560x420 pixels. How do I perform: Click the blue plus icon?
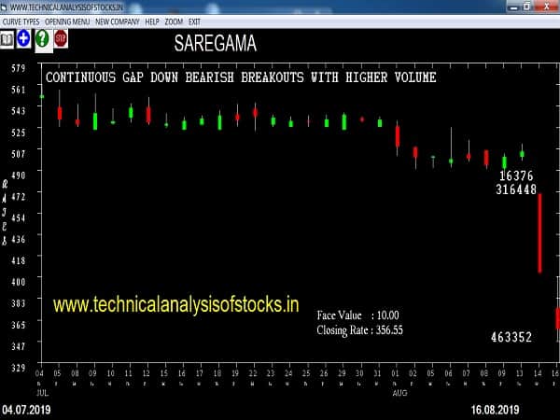tap(23, 39)
